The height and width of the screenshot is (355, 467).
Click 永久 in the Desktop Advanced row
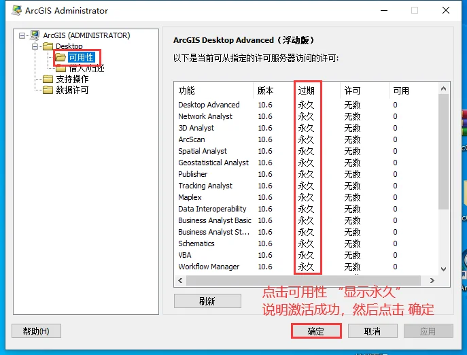[306, 105]
